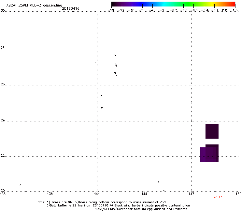Click the -10 color scale label
The image size is (241, 211).
point(131,10)
